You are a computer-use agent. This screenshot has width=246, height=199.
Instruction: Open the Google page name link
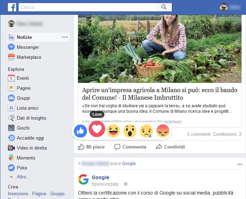pos(100,177)
